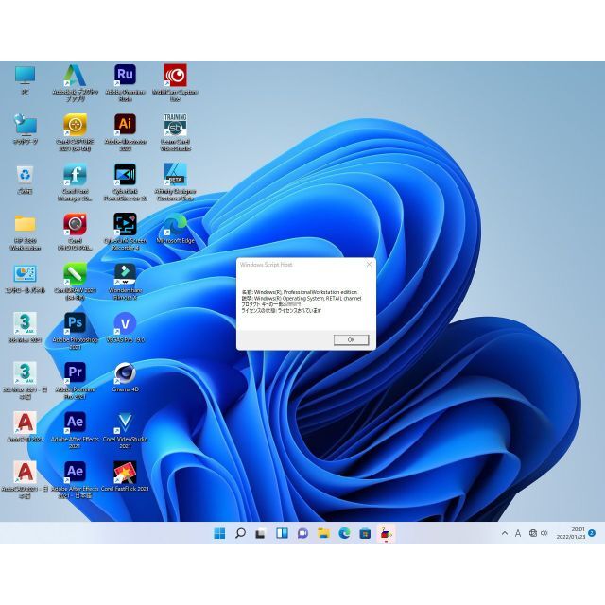Open taskbar Search
The height and width of the screenshot is (605, 605).
pyautogui.click(x=240, y=533)
